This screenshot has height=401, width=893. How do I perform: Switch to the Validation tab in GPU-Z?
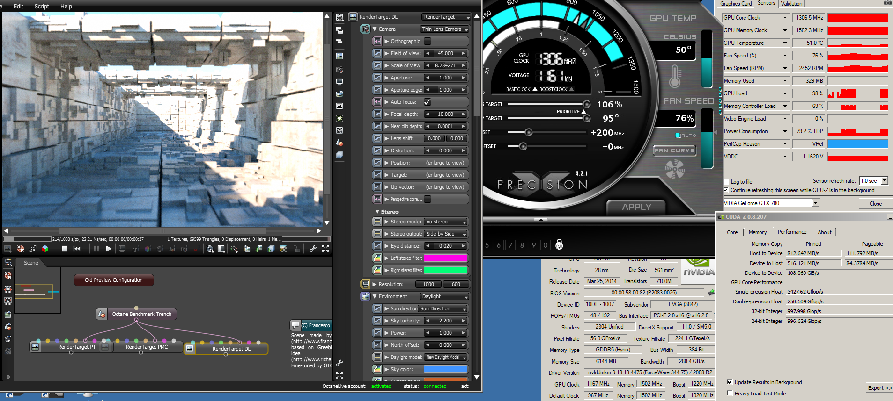tap(791, 4)
